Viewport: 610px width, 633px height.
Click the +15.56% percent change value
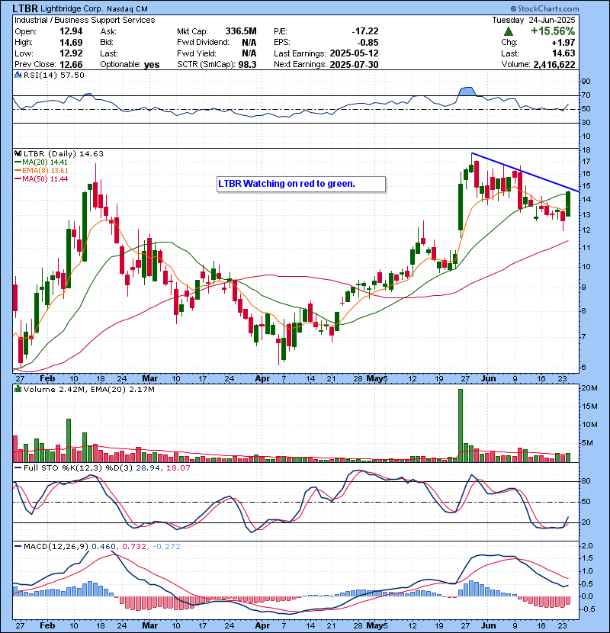(x=553, y=31)
